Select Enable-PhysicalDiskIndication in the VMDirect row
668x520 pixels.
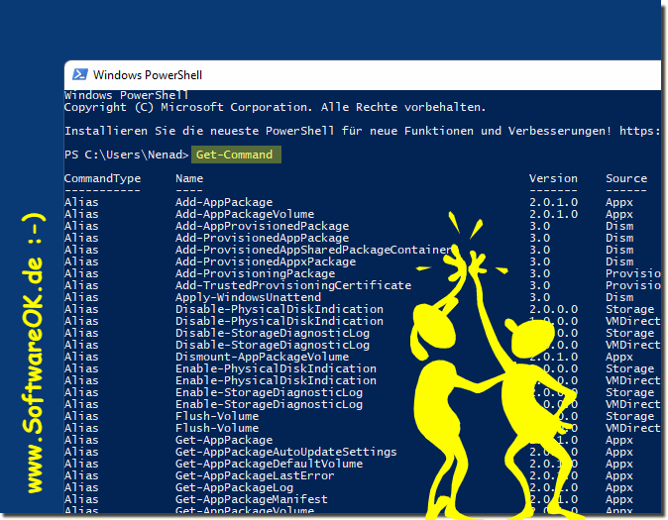[x=277, y=380]
